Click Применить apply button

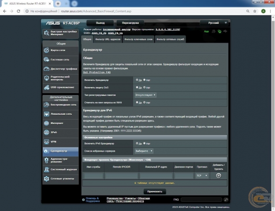(x=155, y=191)
